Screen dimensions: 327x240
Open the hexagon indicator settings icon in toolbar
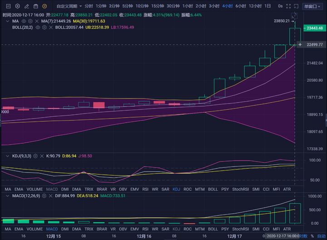[x=18, y=6]
